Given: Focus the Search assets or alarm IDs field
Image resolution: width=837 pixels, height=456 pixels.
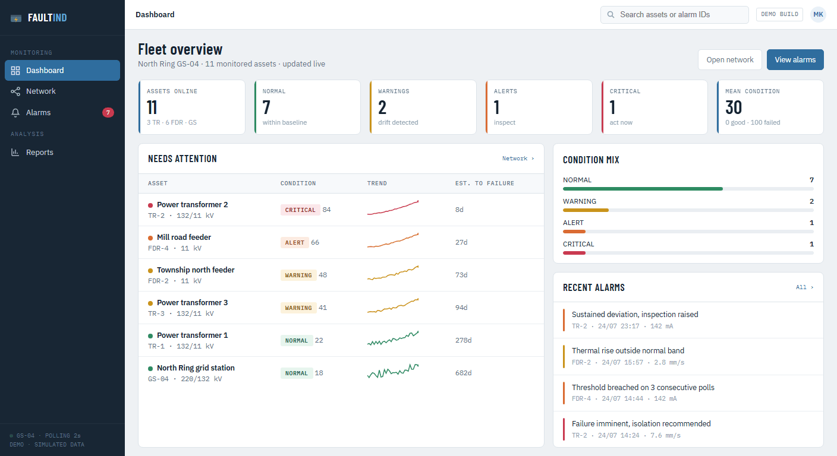Looking at the screenshot, I should coord(675,15).
